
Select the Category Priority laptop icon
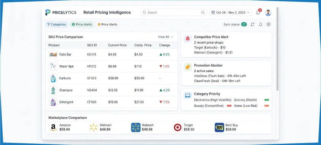click(187, 95)
